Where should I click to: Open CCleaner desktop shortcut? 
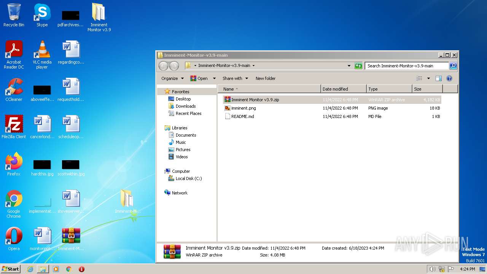click(14, 90)
